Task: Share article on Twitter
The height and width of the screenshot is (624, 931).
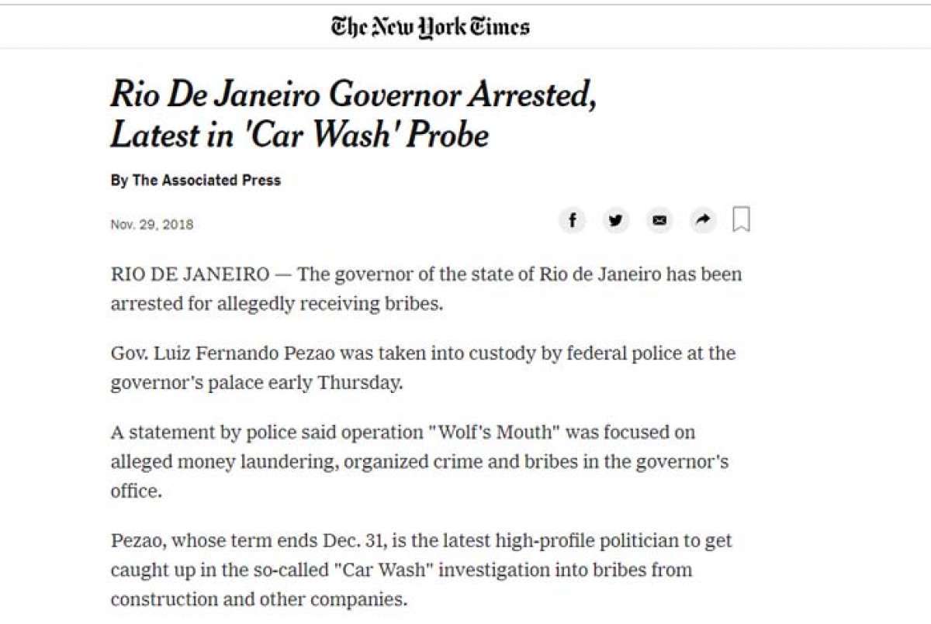Action: [x=615, y=221]
